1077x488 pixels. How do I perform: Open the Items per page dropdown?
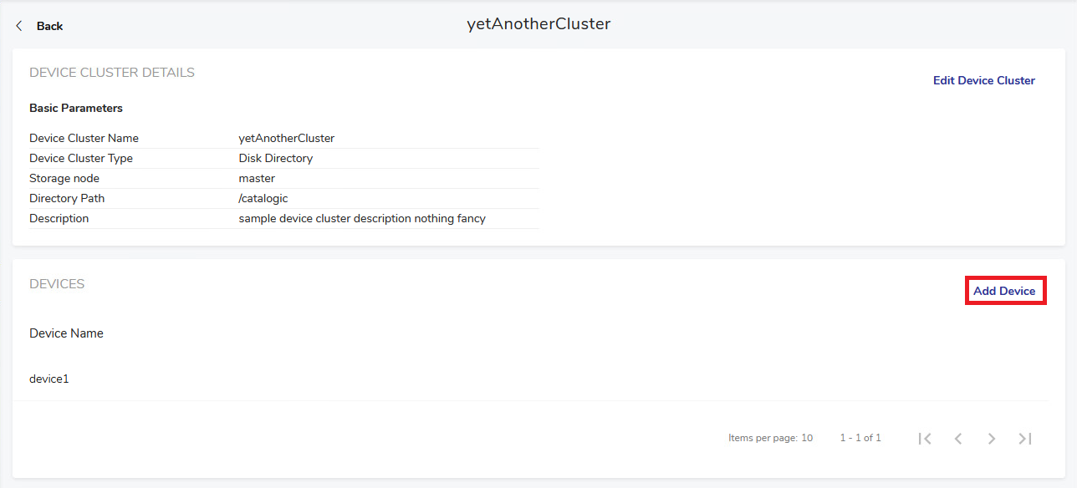(x=806, y=438)
